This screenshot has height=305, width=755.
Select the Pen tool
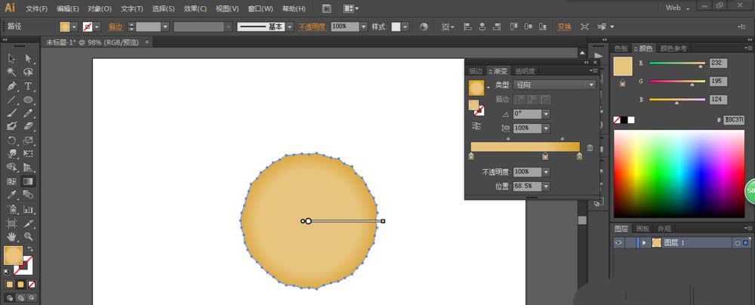(12, 86)
